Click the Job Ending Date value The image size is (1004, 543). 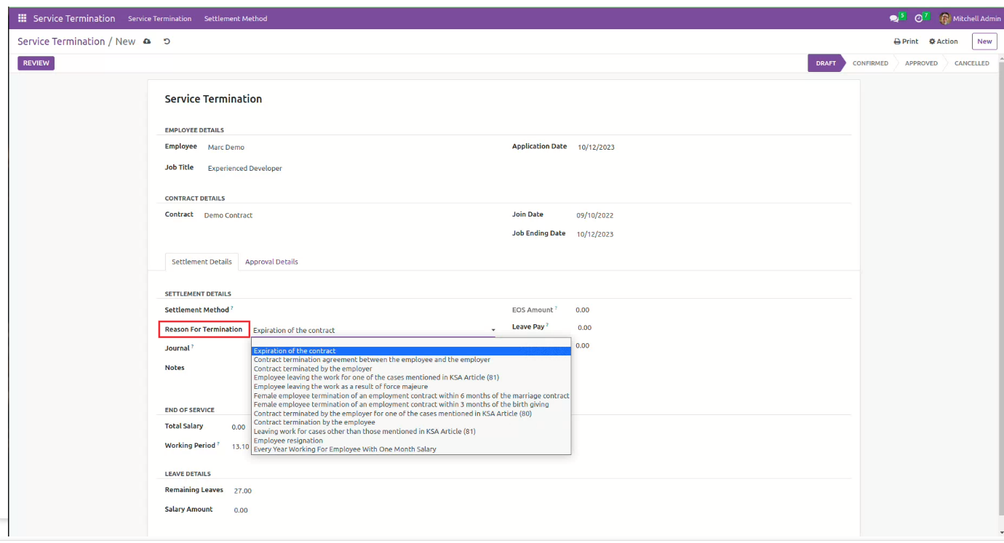click(594, 235)
